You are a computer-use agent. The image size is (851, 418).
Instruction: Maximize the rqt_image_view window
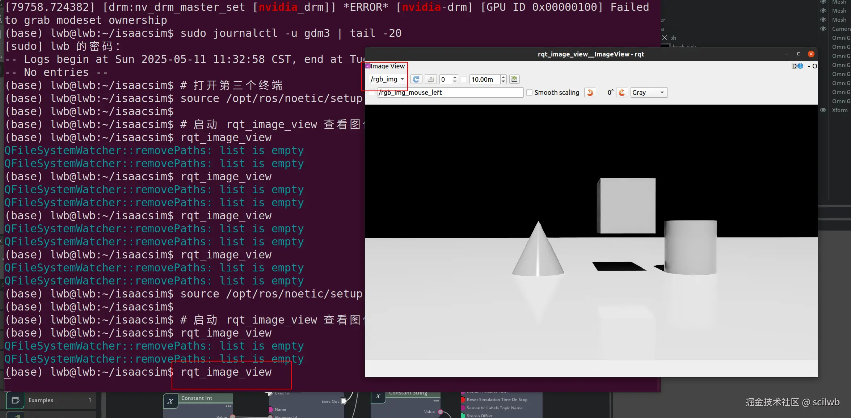pyautogui.click(x=799, y=54)
